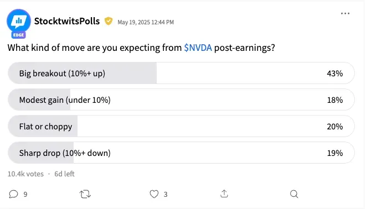366x209 pixels.
Task: Open the comments speech bubble icon
Action: (x=13, y=194)
